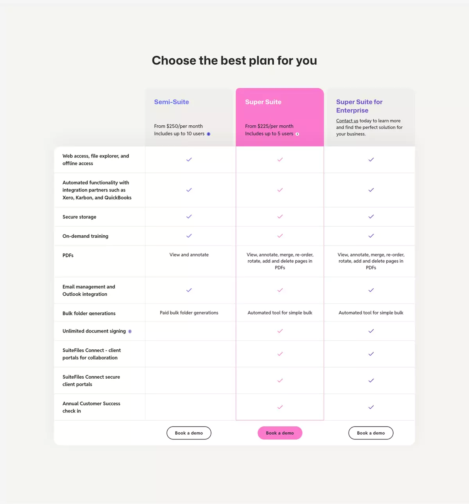The width and height of the screenshot is (469, 504).
Task: Click Super Suite checkmark for SuiteFiles Connect secure client portals
Action: (x=280, y=381)
